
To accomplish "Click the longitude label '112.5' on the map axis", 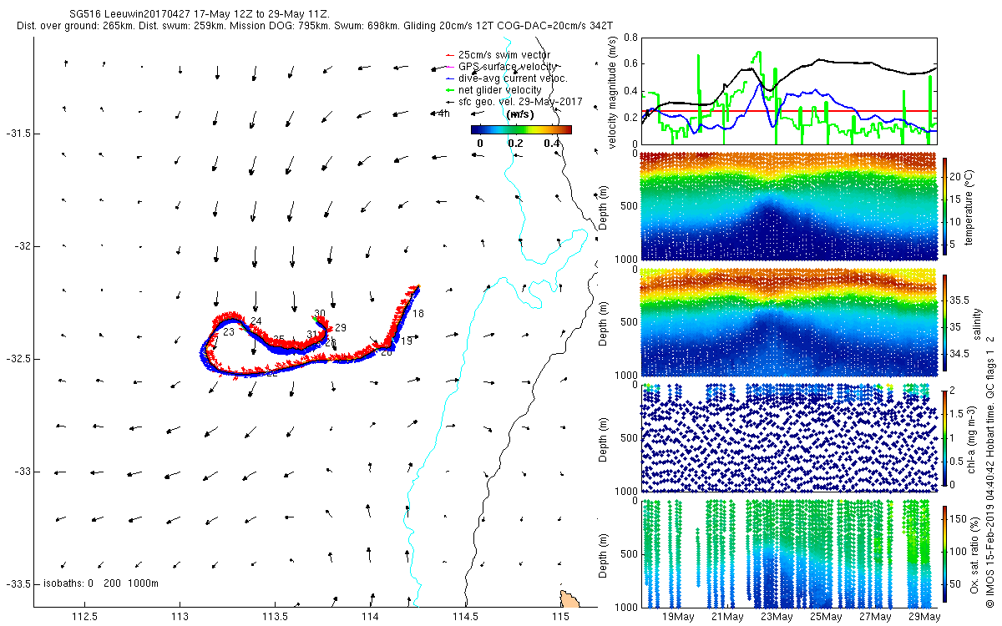I will click(x=84, y=617).
